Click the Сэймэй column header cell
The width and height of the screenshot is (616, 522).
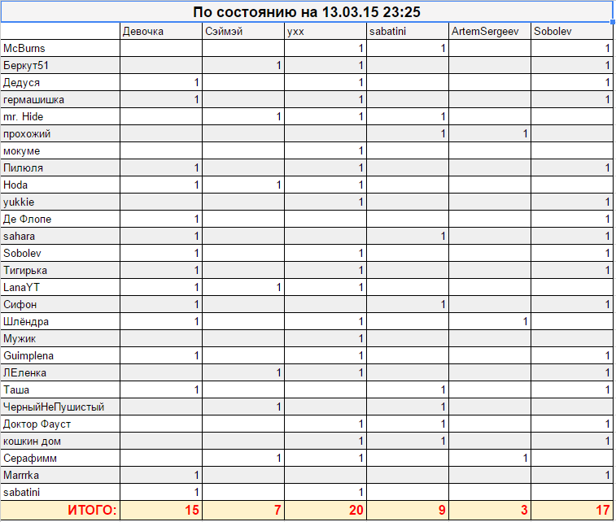[x=243, y=32]
